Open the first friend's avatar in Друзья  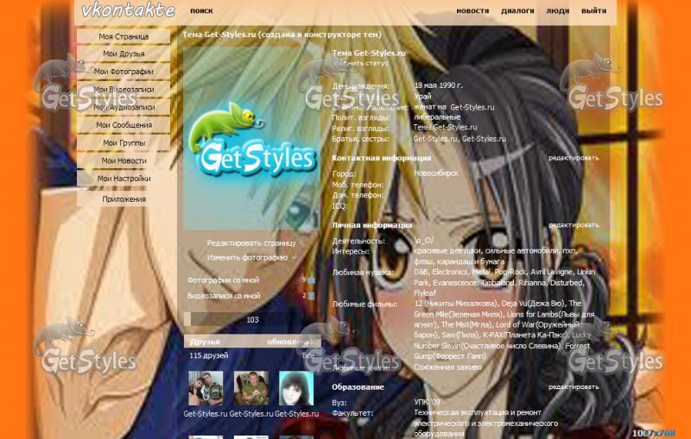click(205, 389)
